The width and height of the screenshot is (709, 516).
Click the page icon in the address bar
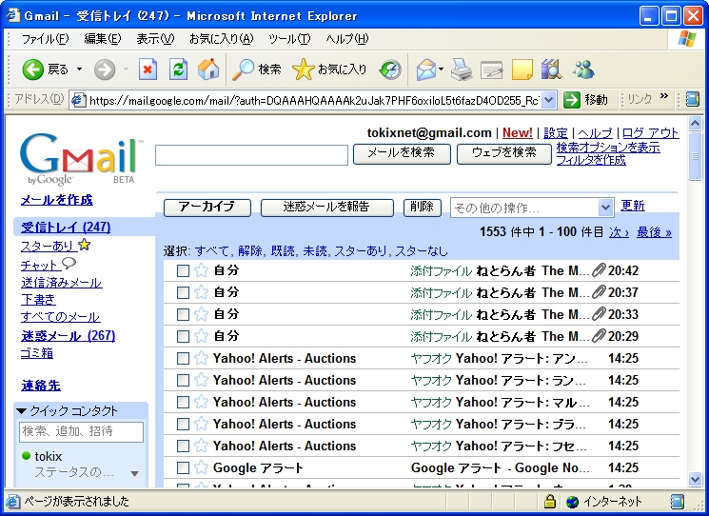point(79,100)
